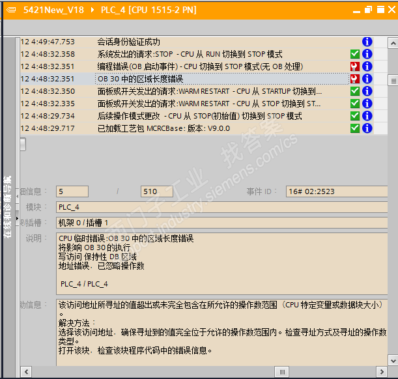Close the PLC_4 editor window
Viewport: 398px width, 379px height.
point(392,10)
